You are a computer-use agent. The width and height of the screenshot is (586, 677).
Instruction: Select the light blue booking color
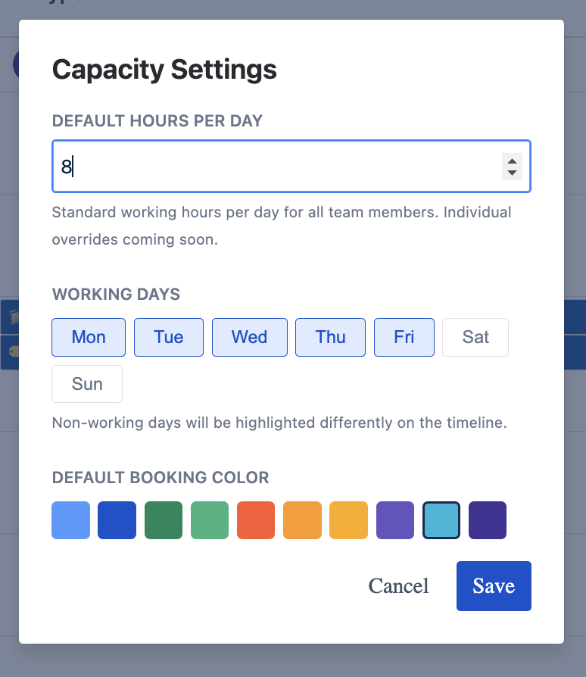70,520
